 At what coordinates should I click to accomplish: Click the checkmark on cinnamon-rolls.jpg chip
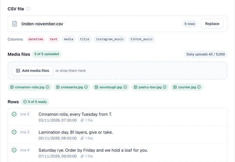tap(47, 87)
